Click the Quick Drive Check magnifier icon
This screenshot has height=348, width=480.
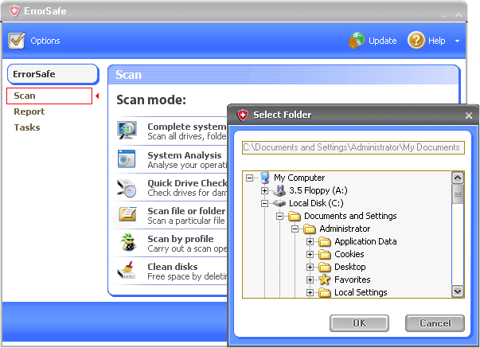point(127,188)
